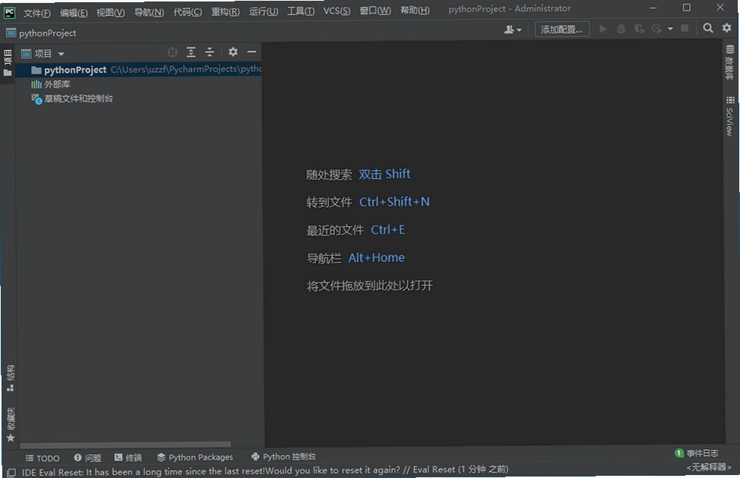The image size is (740, 478).
Task: Open the 导航(N) menu
Action: (x=148, y=13)
